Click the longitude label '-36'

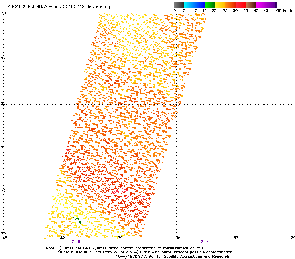coord(176,238)
